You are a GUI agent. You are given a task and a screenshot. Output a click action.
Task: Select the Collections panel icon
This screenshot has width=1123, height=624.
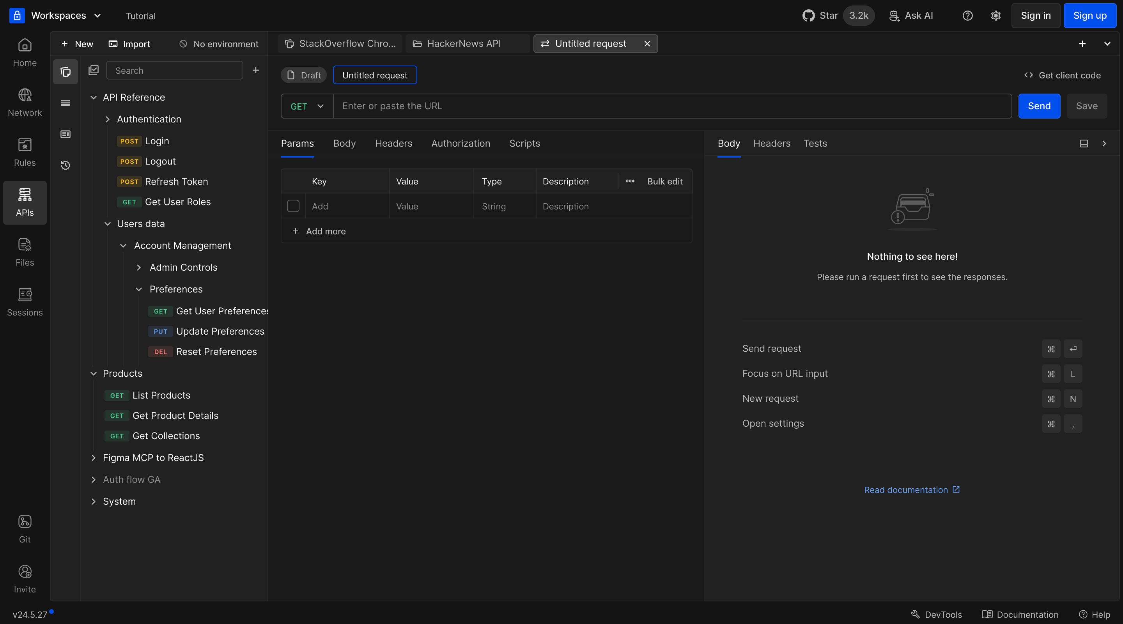point(66,71)
